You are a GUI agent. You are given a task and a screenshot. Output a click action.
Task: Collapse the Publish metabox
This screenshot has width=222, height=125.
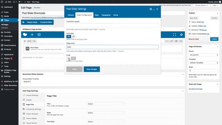point(217,13)
